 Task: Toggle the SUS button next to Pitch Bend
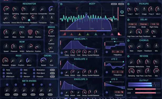point(52,73)
